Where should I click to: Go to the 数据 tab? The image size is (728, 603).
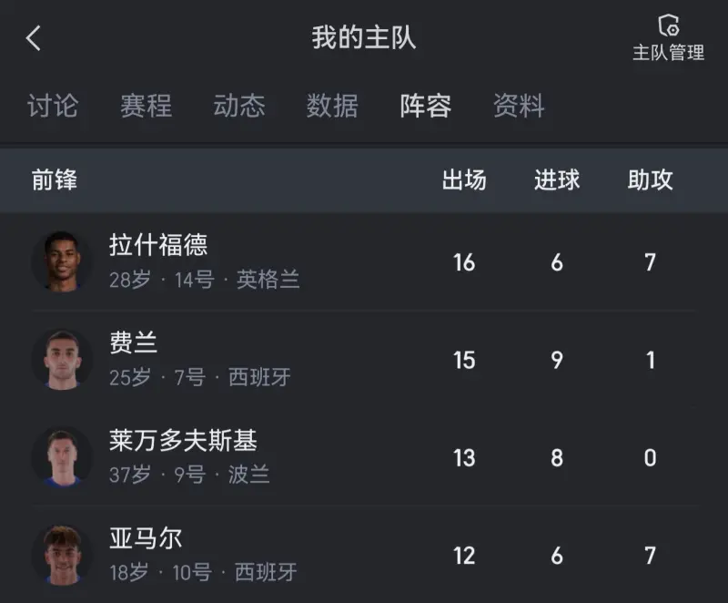coord(332,106)
